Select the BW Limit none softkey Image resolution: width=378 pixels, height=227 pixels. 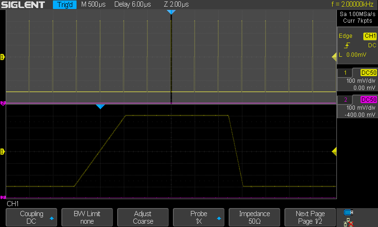pos(87,218)
